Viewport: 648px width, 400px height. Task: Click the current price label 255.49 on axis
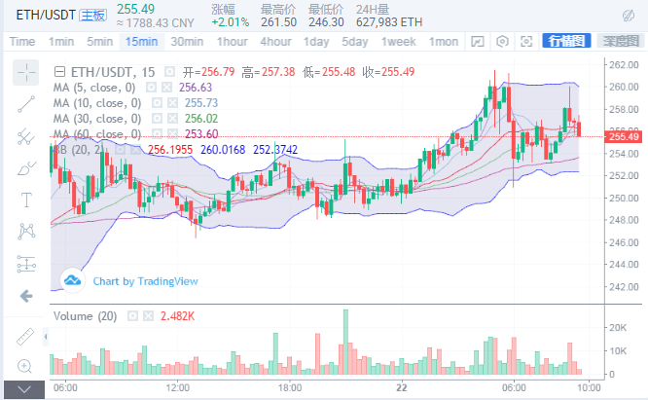point(624,137)
